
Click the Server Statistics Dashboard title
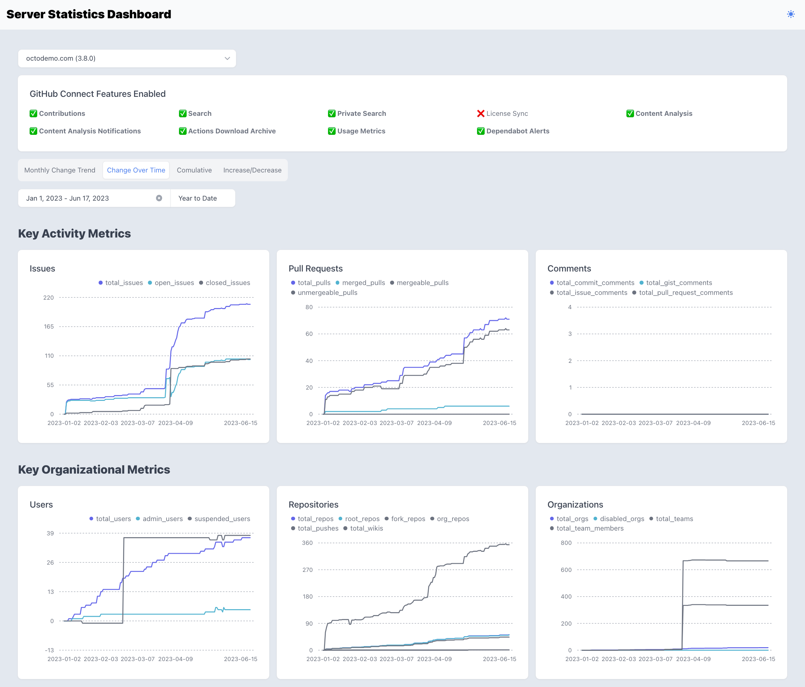[x=89, y=14]
